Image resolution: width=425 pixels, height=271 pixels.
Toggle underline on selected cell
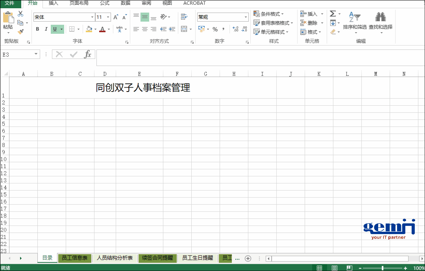pos(55,29)
